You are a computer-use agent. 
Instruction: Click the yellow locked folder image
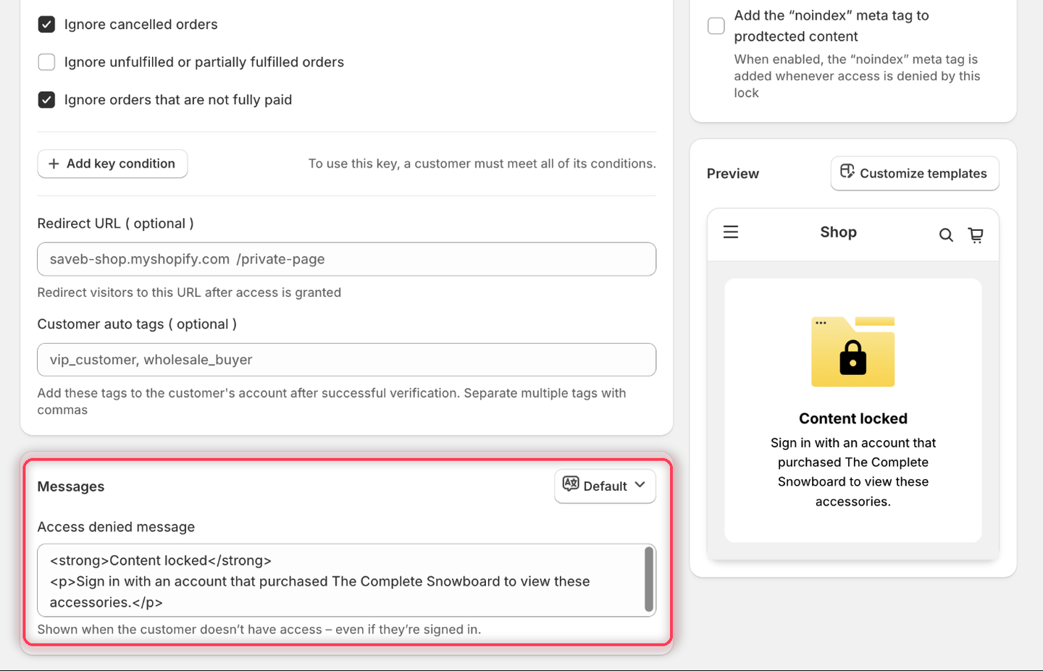click(853, 352)
